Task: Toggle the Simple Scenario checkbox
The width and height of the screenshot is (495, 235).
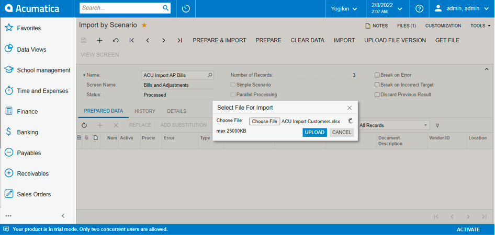Action: [x=233, y=85]
